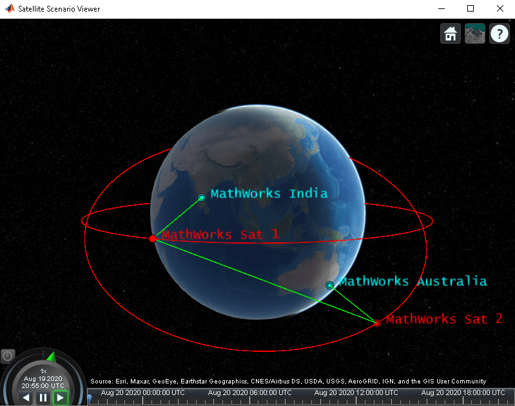Image resolution: width=515 pixels, height=406 pixels.
Task: Maximize the Satellite Scenario Viewer window
Action: 471,8
